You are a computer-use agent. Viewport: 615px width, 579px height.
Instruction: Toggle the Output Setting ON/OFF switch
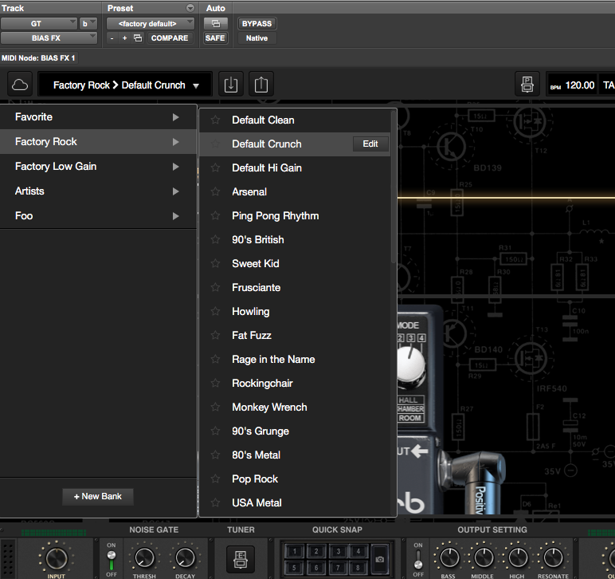point(418,560)
